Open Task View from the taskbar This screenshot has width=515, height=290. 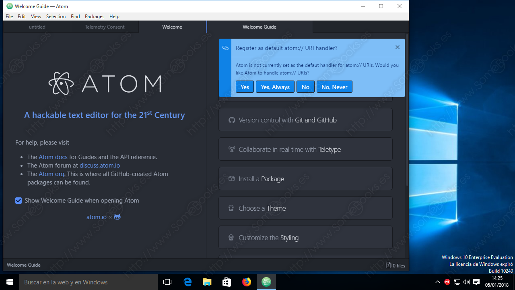pos(167,282)
